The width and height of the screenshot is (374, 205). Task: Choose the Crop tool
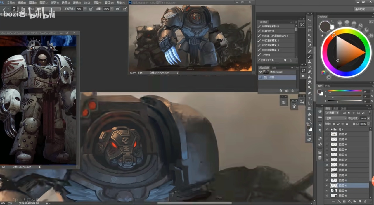click(x=309, y=41)
